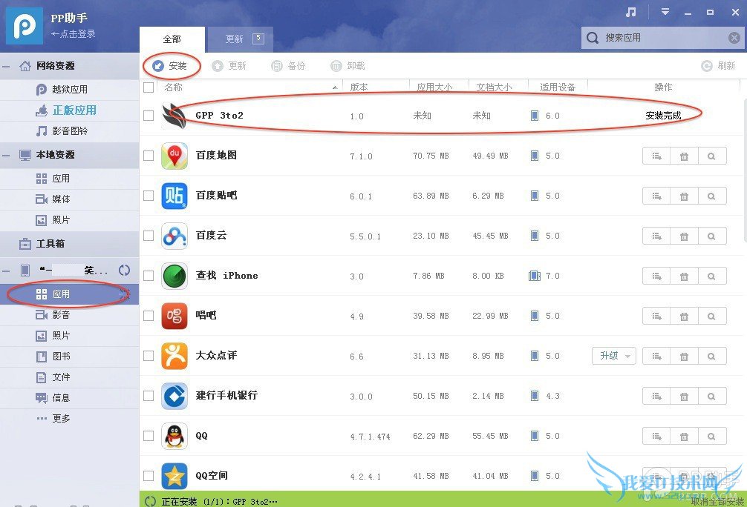The height and width of the screenshot is (507, 747).
Task: Click the magnifier icon for 百度贴吧 row
Action: (712, 196)
